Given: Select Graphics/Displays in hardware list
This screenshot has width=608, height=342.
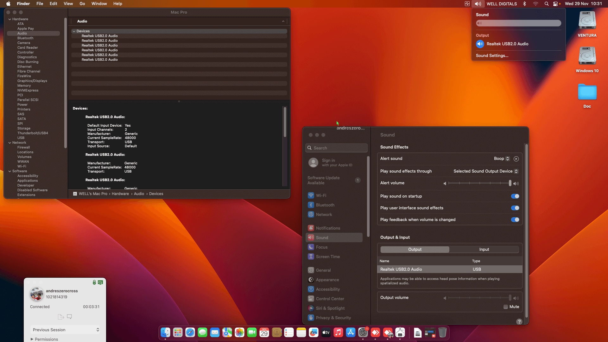Looking at the screenshot, I should [32, 81].
